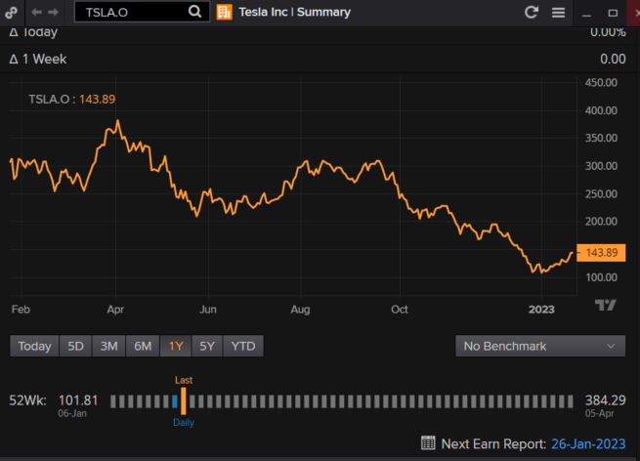This screenshot has height=461, width=640.
Task: Click the Apr label on time axis
Action: point(115,310)
